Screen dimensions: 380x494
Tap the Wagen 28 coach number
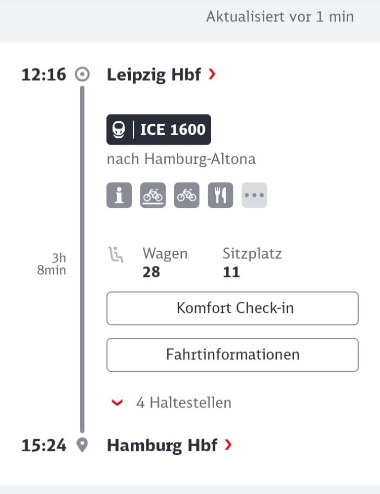[x=151, y=272]
